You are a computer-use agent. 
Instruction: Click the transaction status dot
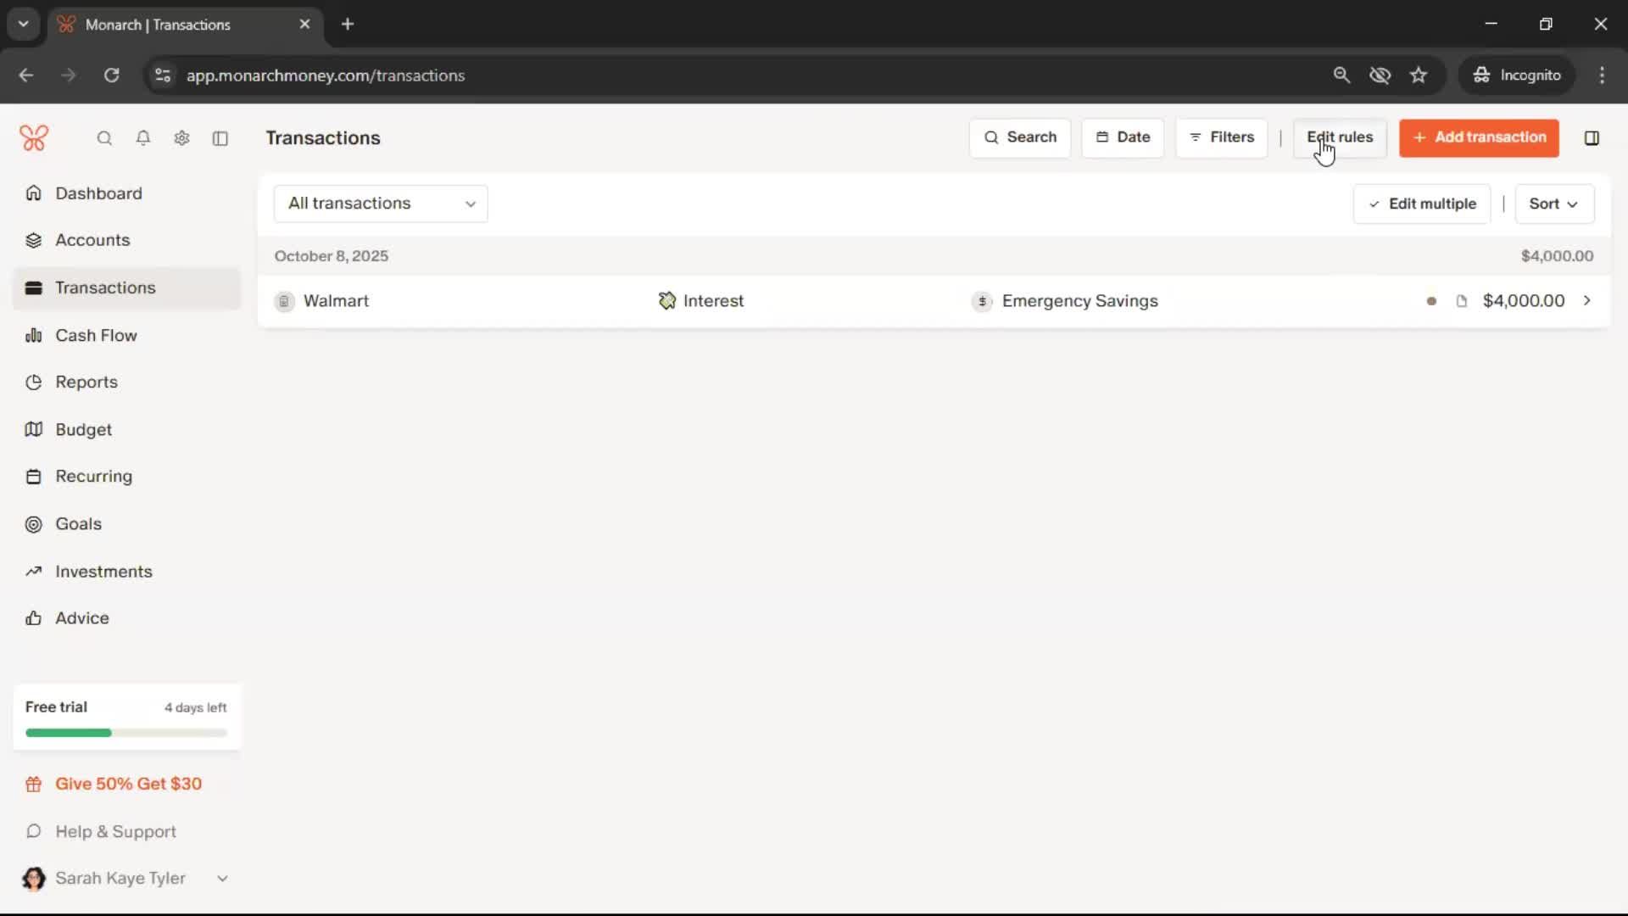tap(1431, 301)
